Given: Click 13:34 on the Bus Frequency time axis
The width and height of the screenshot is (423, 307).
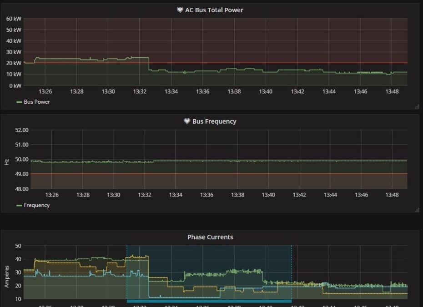Looking at the screenshot, I should point(176,195).
